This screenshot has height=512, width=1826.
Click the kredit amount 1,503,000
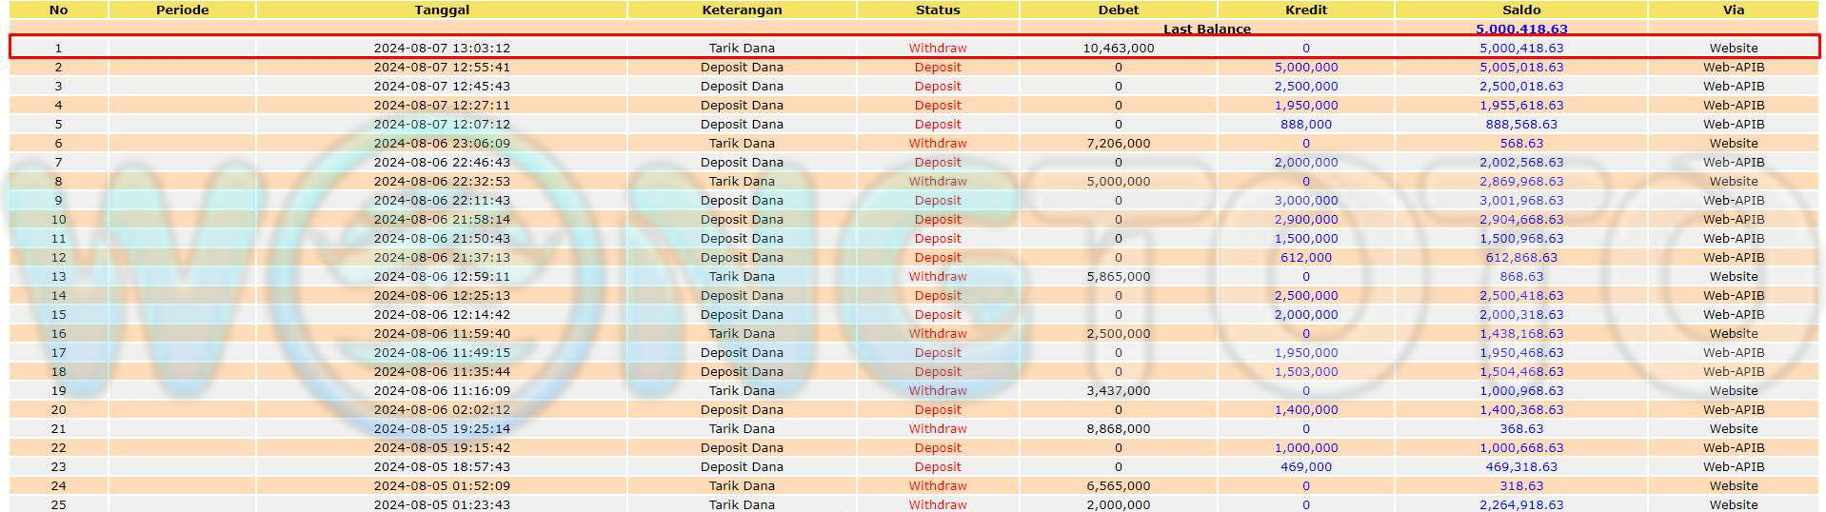pyautogui.click(x=1305, y=372)
